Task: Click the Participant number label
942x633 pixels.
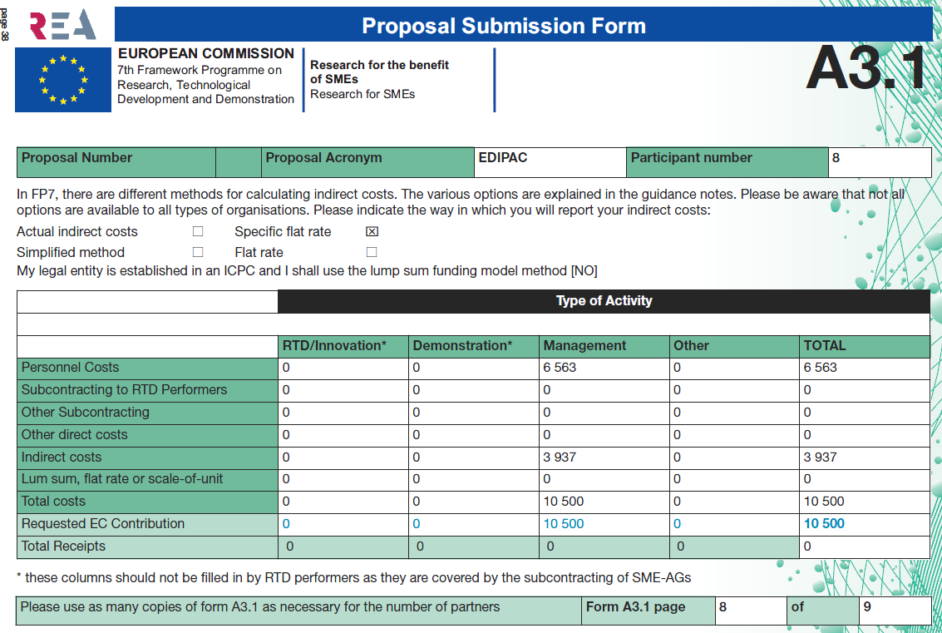Action: [692, 158]
